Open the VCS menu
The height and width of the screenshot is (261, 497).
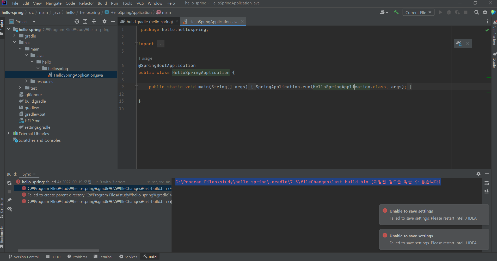(140, 3)
